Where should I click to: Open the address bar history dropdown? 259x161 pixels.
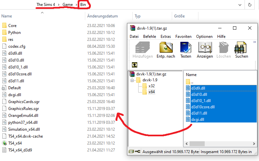coord(240,5)
